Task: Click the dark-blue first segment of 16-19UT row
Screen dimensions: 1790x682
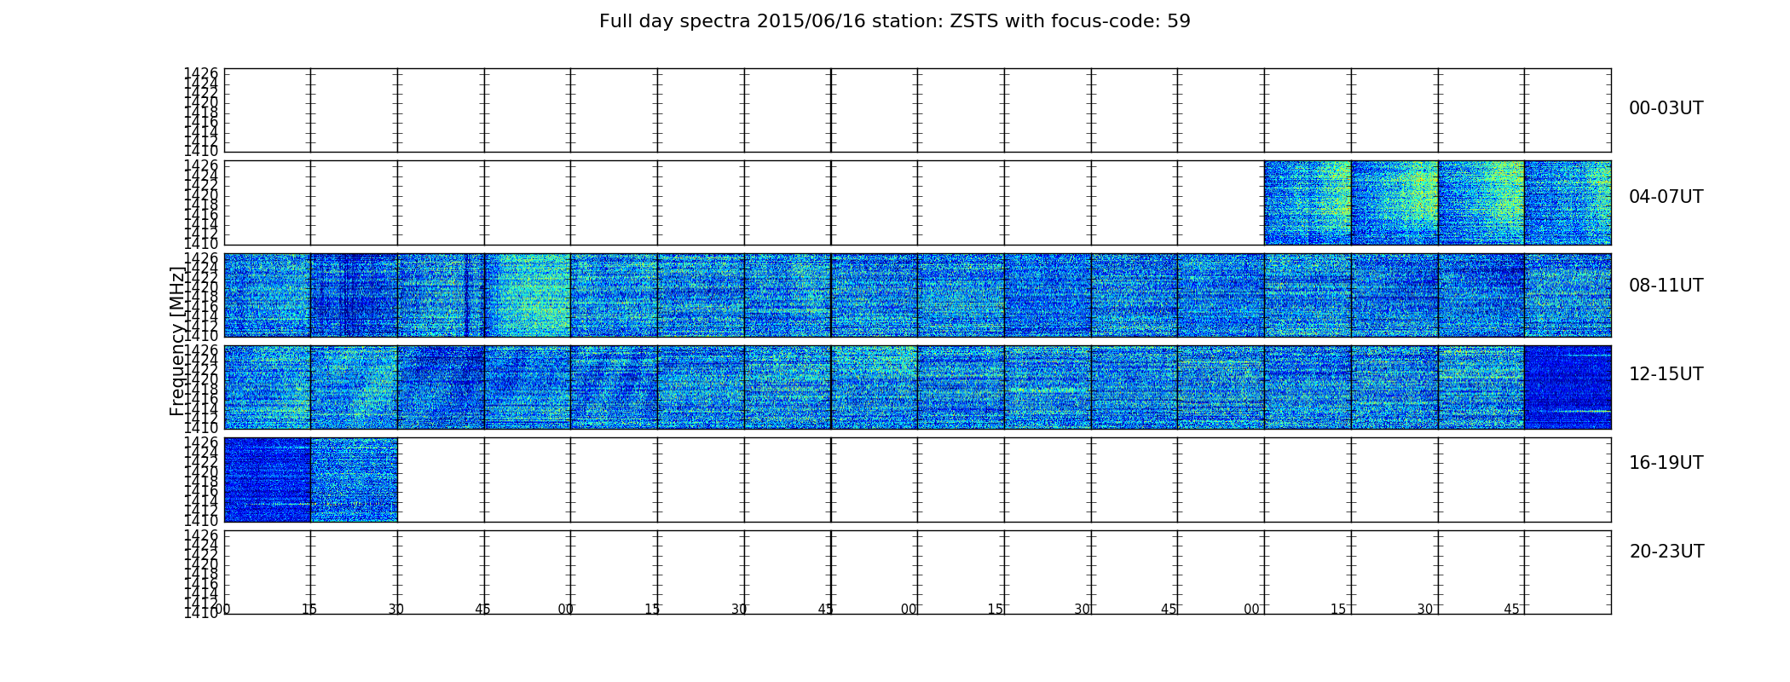Action: coord(268,480)
